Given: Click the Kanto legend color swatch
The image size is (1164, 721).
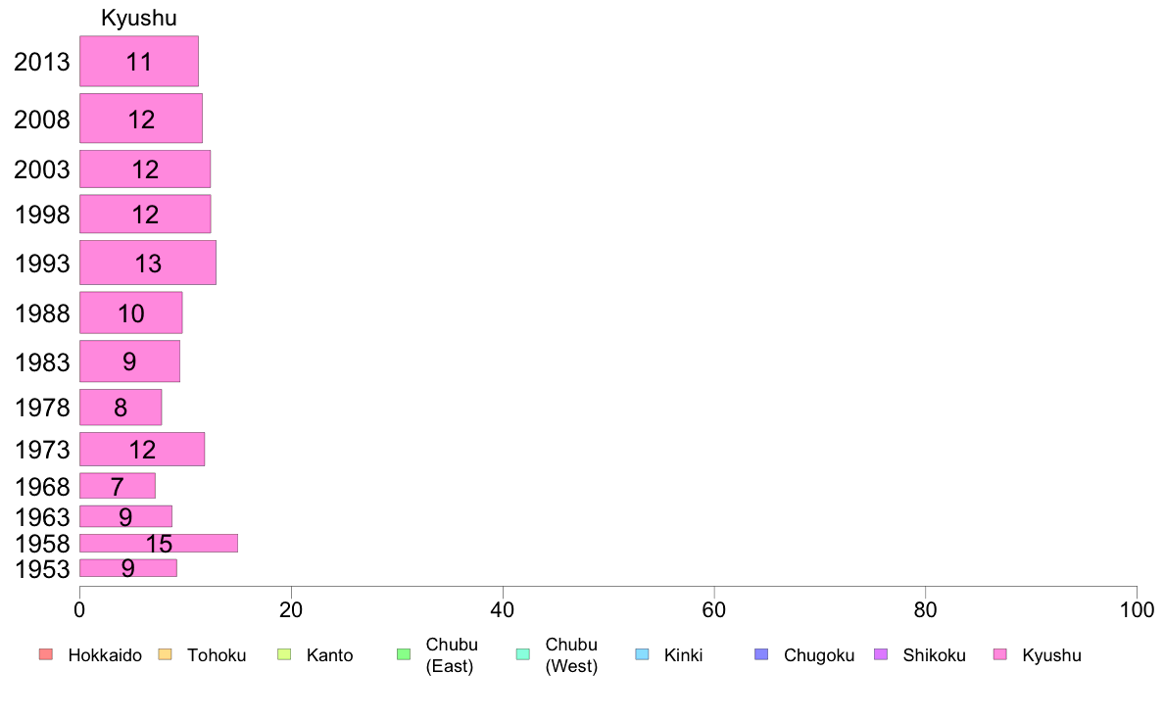Looking at the screenshot, I should [284, 654].
